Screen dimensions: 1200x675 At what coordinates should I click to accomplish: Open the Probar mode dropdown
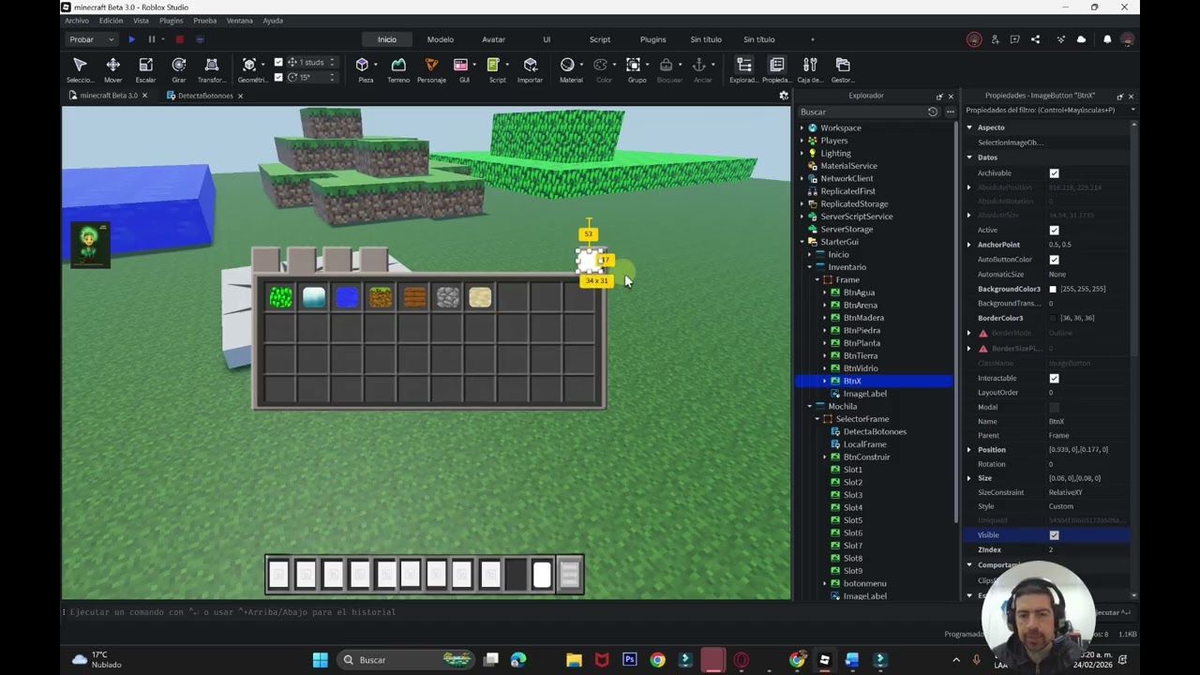pyautogui.click(x=92, y=39)
